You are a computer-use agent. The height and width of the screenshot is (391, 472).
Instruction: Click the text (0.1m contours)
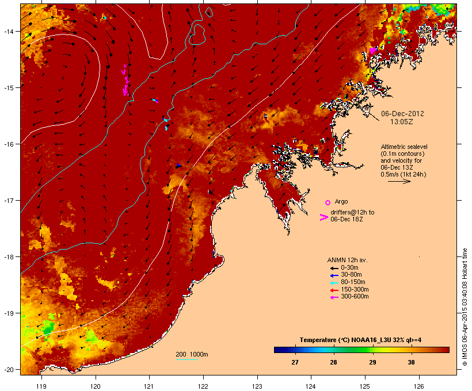[x=402, y=154]
